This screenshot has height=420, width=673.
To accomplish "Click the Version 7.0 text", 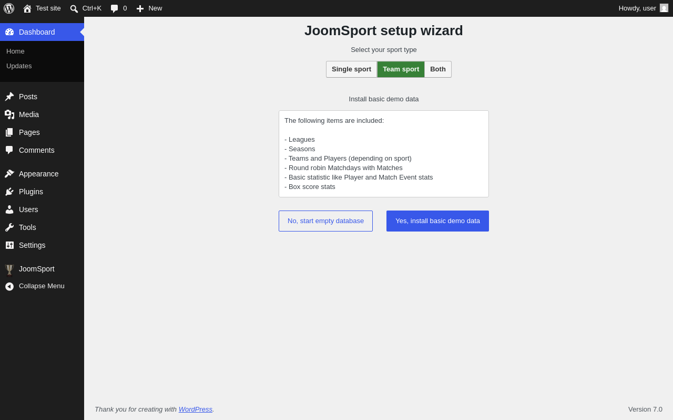I will pyautogui.click(x=645, y=409).
